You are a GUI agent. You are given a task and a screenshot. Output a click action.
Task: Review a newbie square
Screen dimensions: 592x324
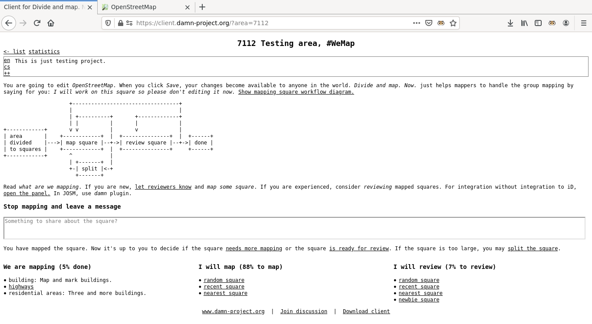419,300
